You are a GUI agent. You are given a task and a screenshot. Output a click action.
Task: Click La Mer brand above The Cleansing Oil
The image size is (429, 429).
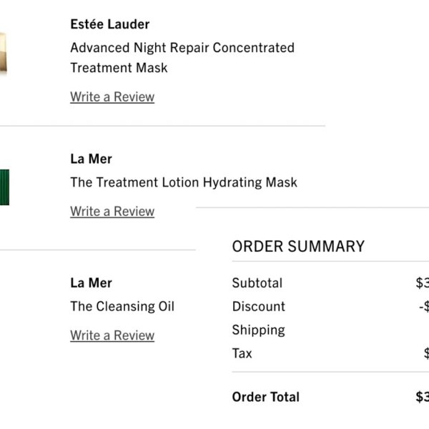coord(91,283)
